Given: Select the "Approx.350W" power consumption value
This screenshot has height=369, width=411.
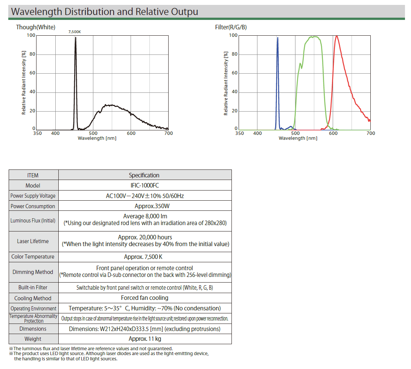Looking at the screenshot, I should pos(145,206).
